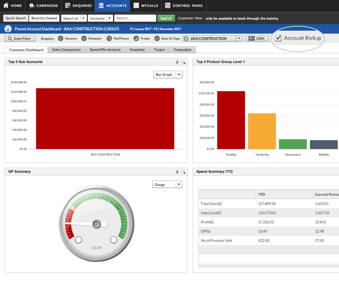Image resolution: width=339 pixels, height=290 pixels.
Task: Open the Variance enquiry icon
Action: tap(61, 38)
